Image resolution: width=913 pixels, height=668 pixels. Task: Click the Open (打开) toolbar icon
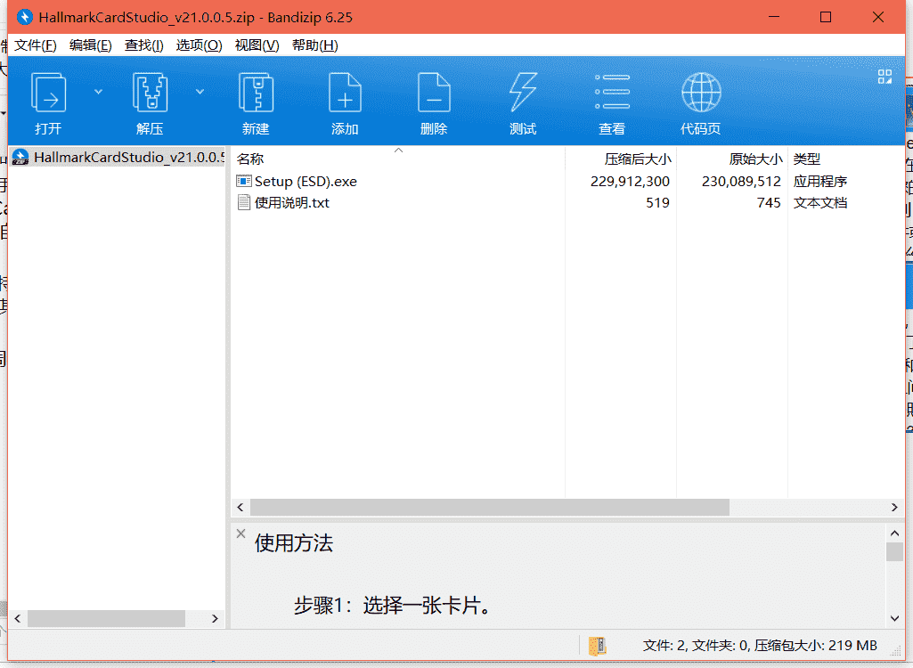click(48, 93)
